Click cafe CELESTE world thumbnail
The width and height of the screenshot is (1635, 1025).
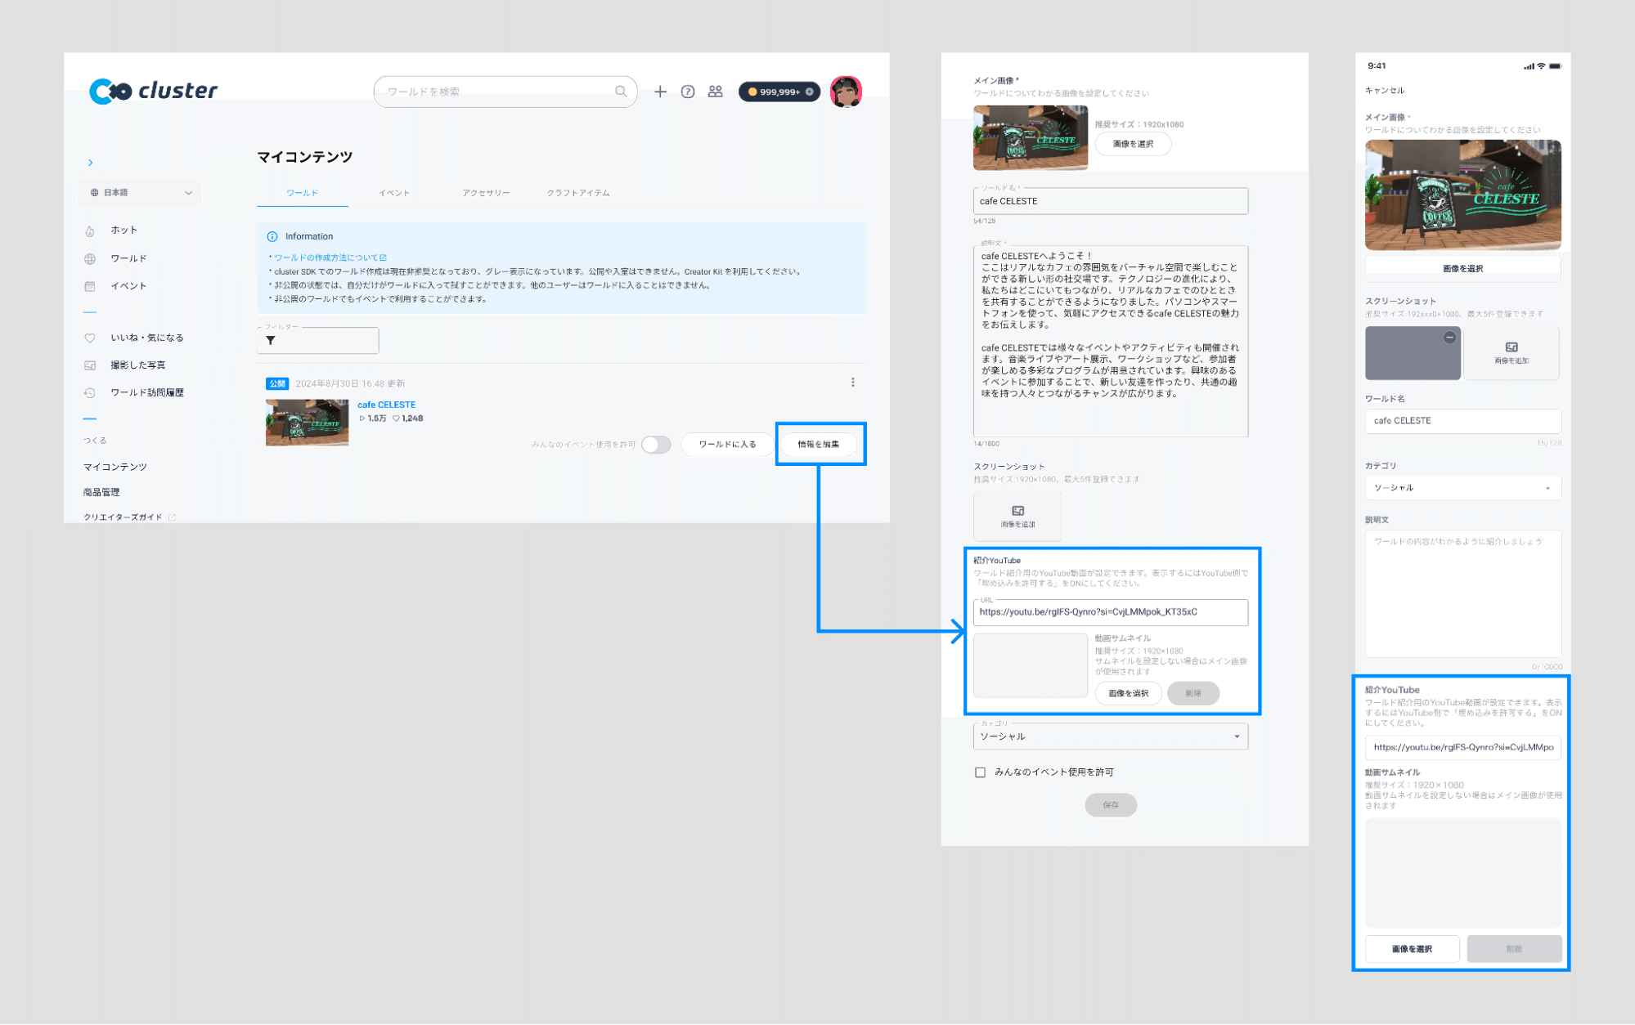[307, 423]
